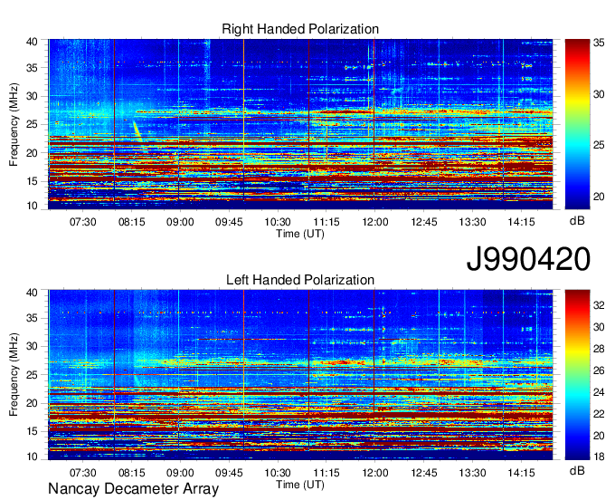Click the "dB" unit under Right Handed colorbar
This screenshot has height=500, width=615.
tap(577, 221)
